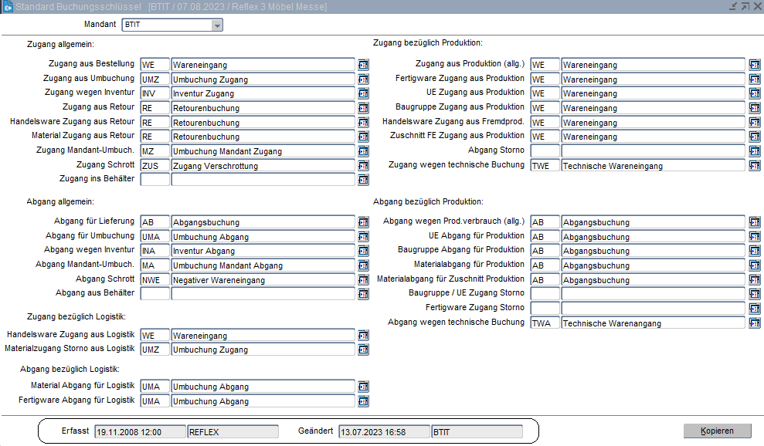Click lookup icon for Zugang wegen technische Buchung
This screenshot has width=764, height=446.
click(x=754, y=166)
